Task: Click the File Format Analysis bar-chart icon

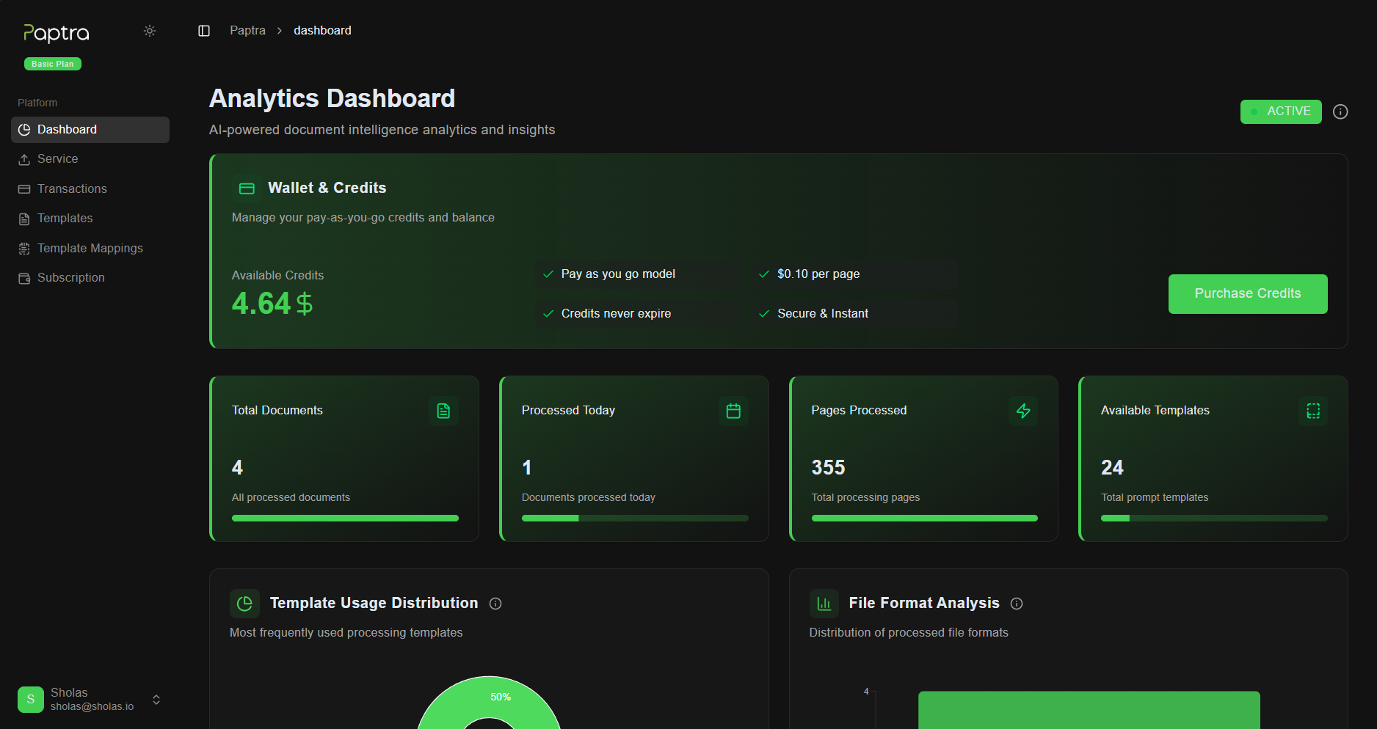Action: (x=824, y=604)
